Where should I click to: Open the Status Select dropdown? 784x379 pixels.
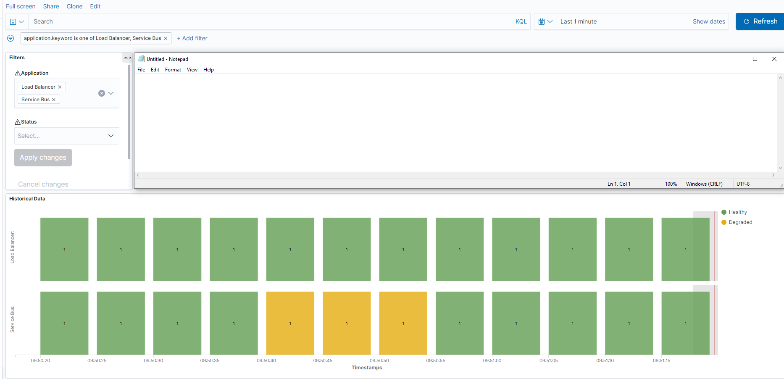pos(66,136)
